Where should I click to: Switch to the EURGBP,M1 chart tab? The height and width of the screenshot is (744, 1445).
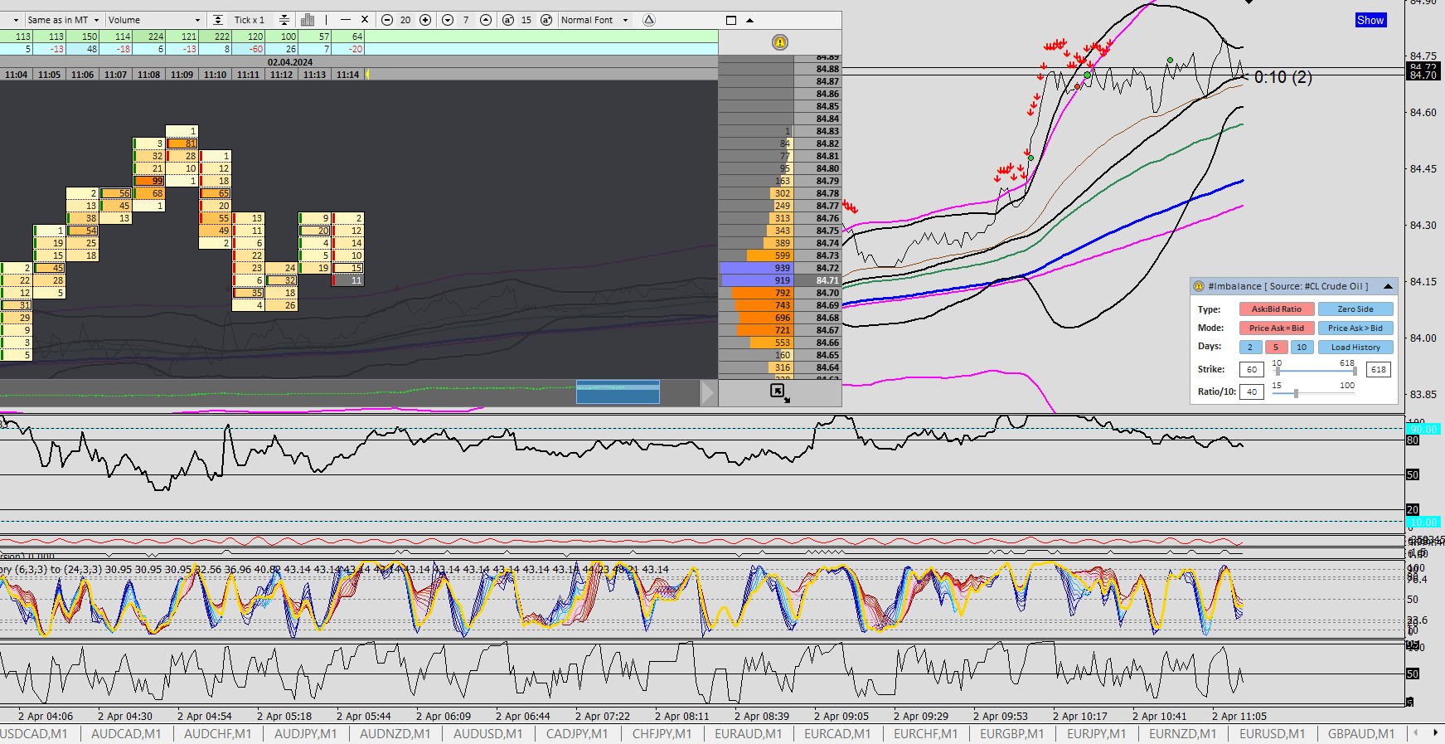click(1012, 734)
